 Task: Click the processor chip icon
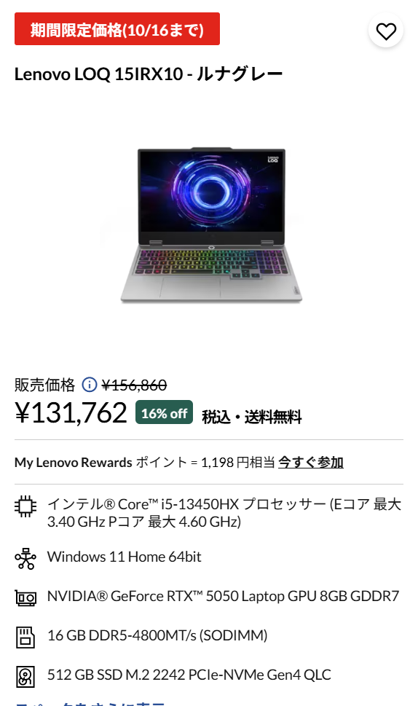coord(25,506)
